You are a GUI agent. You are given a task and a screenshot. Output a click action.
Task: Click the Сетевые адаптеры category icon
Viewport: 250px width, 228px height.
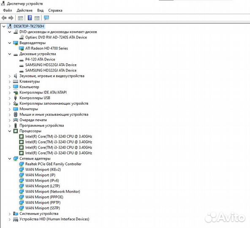coord(16,158)
